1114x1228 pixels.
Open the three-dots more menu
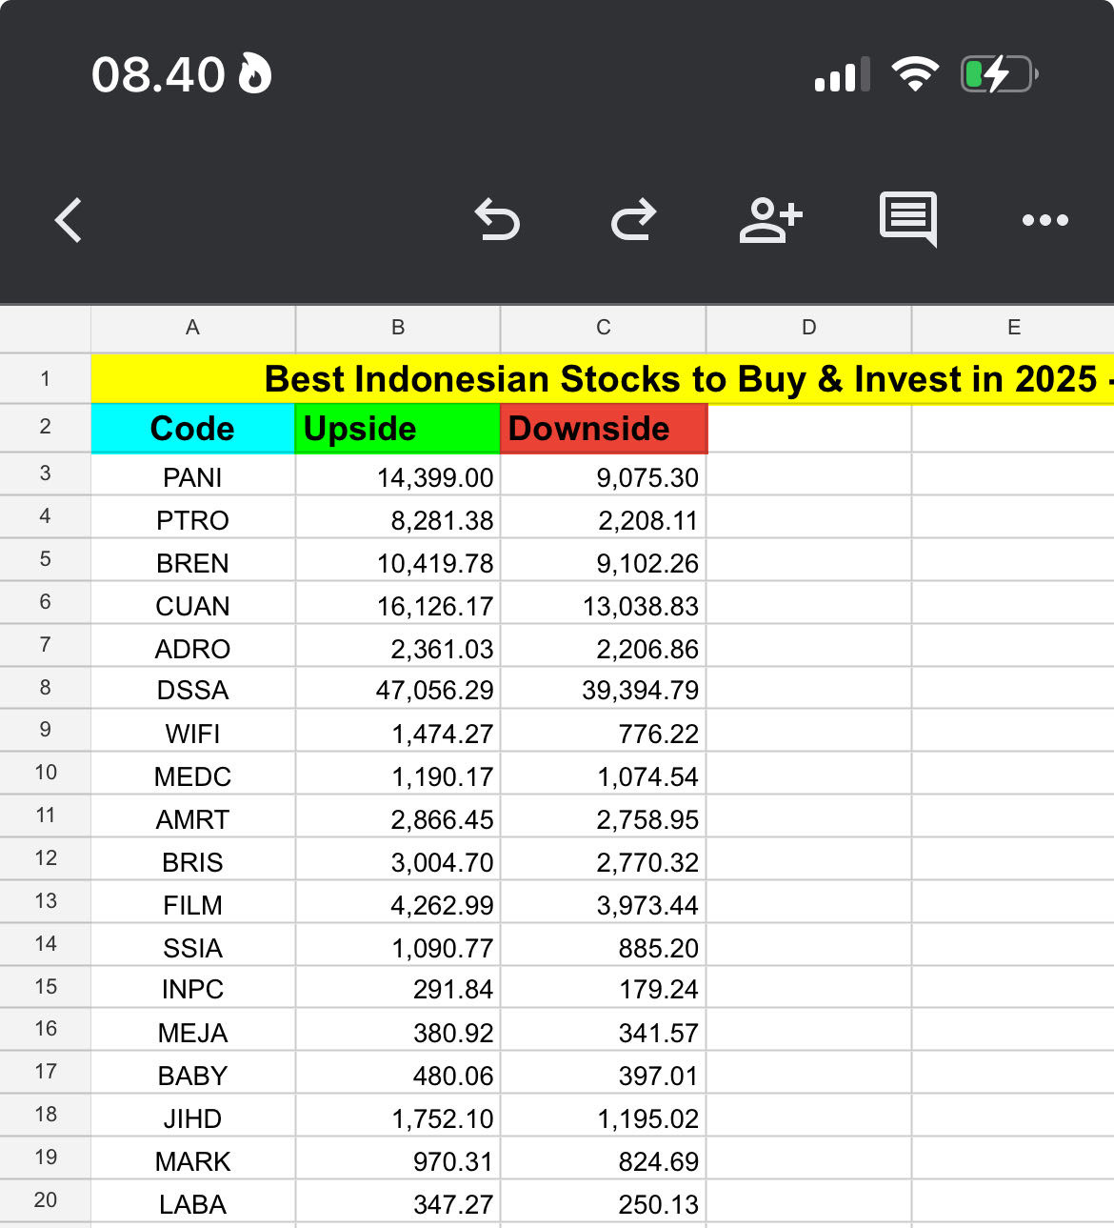click(x=1045, y=220)
